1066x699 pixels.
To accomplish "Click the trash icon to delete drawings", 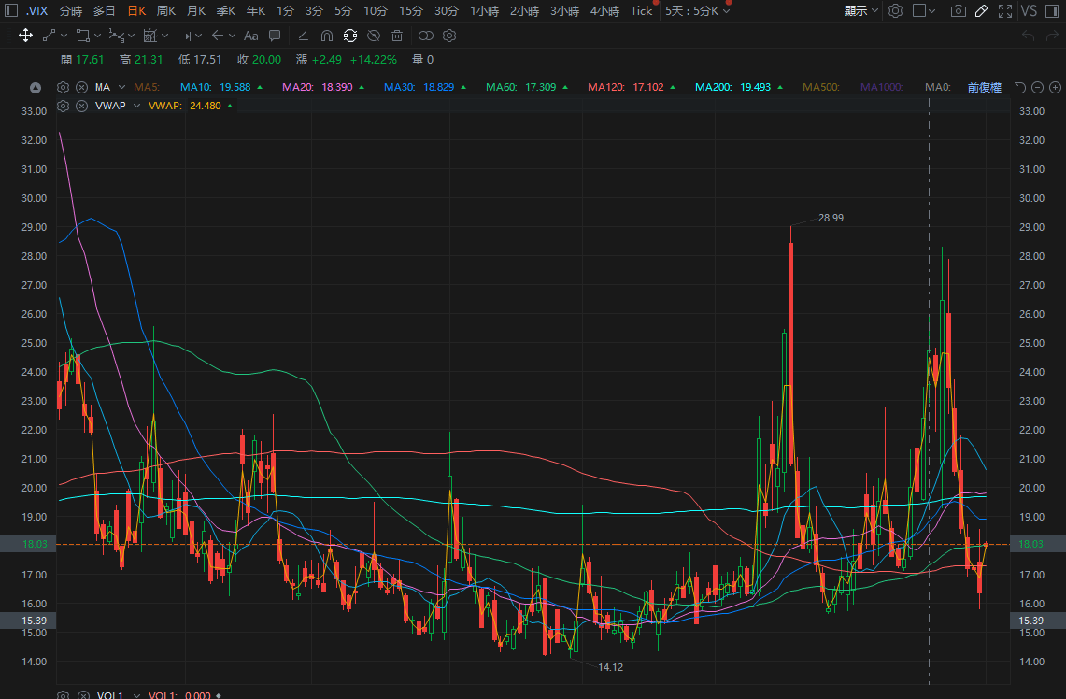I will tap(397, 36).
